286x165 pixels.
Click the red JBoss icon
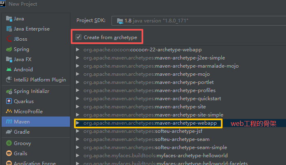tap(9, 39)
